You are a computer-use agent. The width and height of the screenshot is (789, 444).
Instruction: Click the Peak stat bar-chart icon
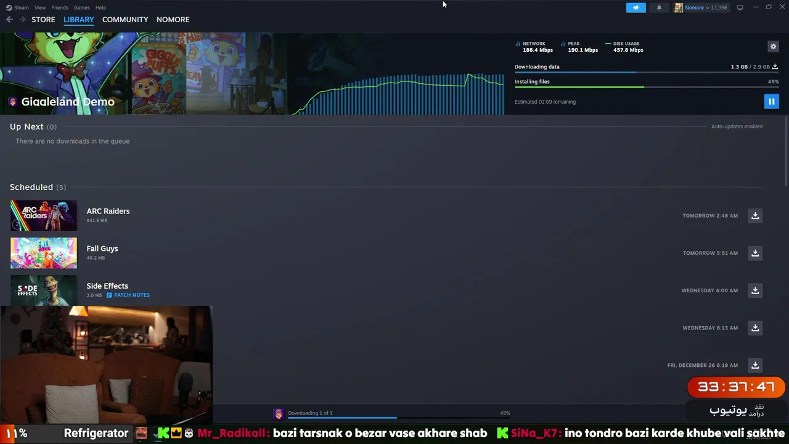(x=563, y=44)
